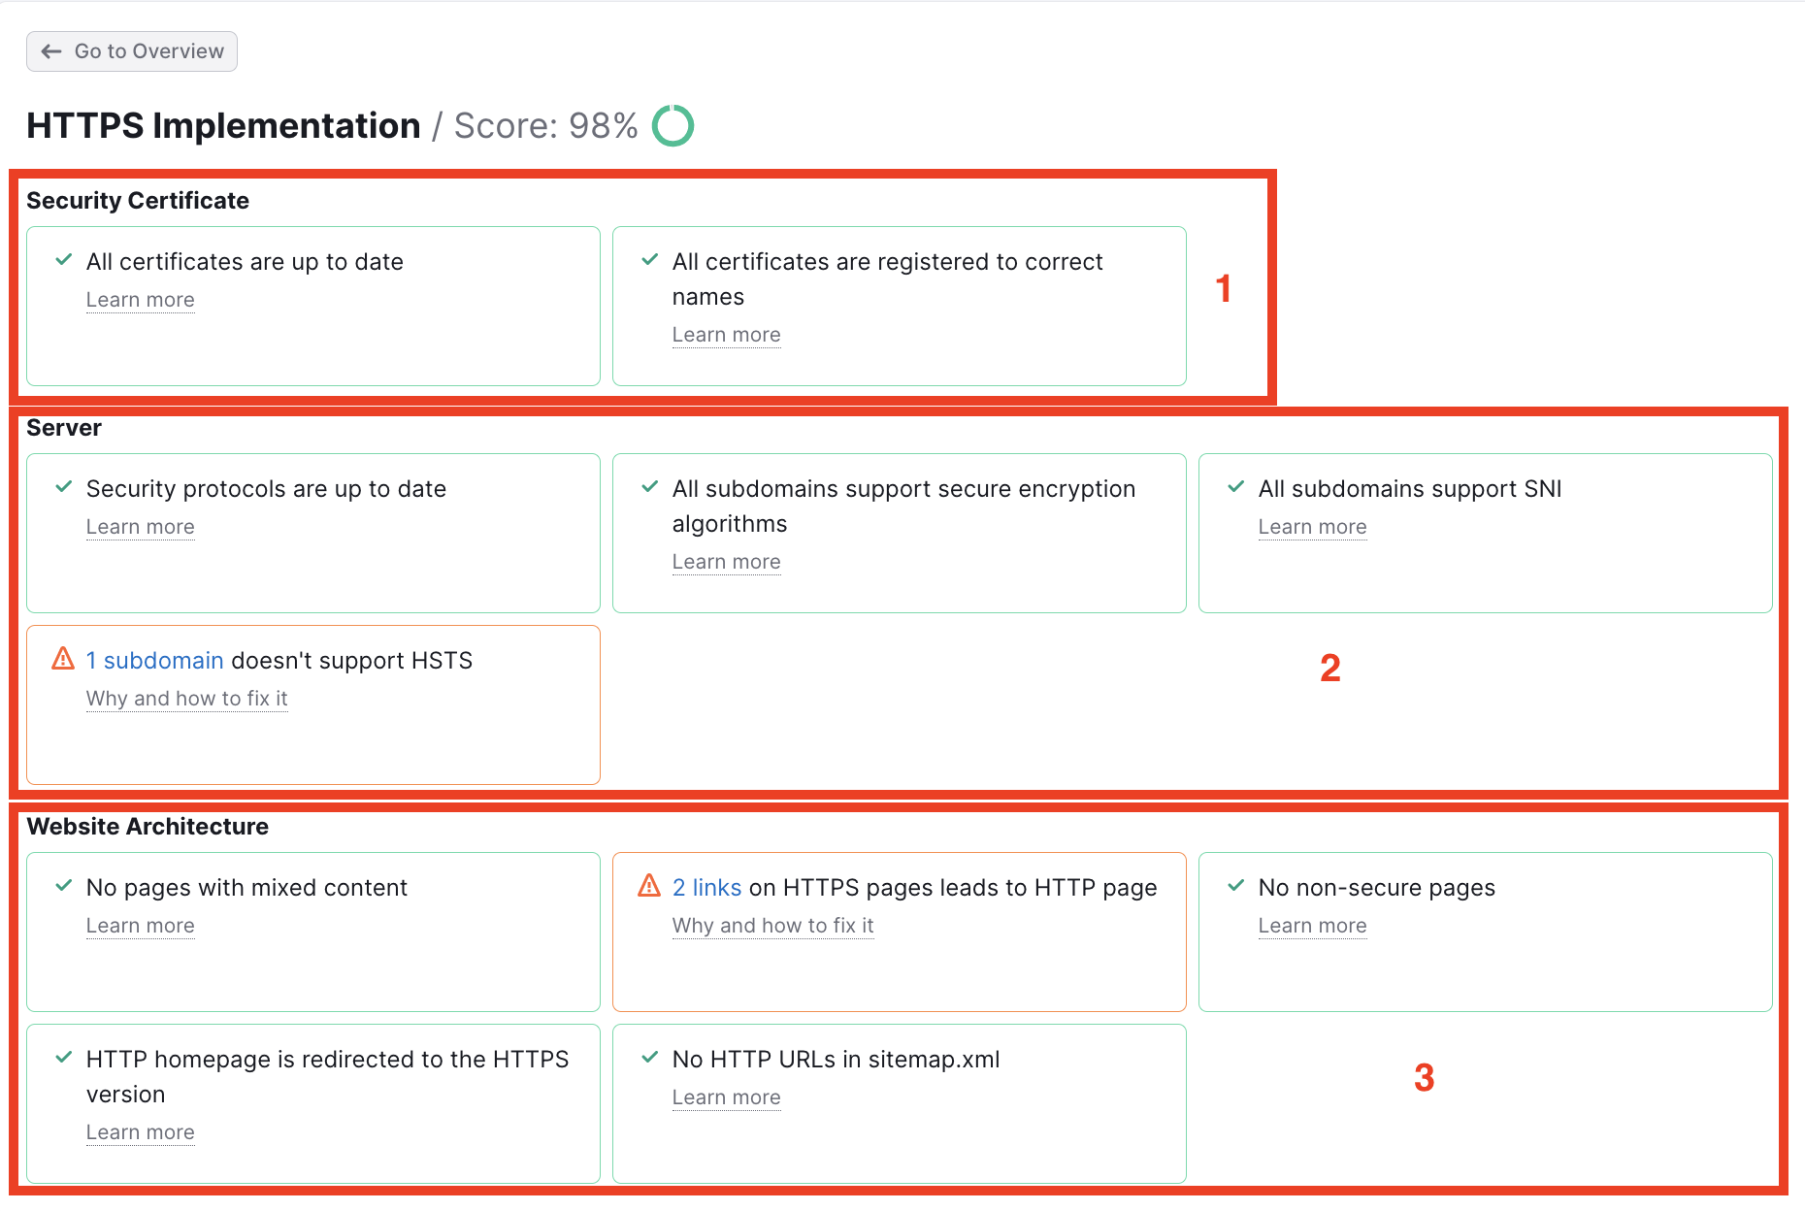Screen dimensions: 1805x1211
Task: Click the Website Architecture section heading
Action: coord(147,826)
